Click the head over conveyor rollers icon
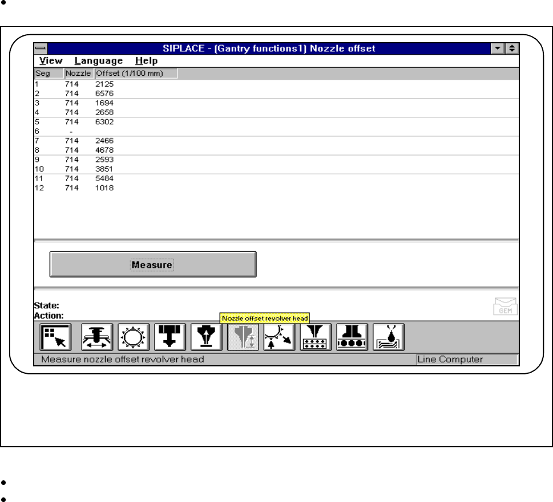The image size is (553, 502). pos(352,337)
